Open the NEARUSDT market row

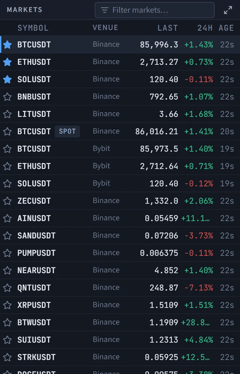[x=120, y=270]
